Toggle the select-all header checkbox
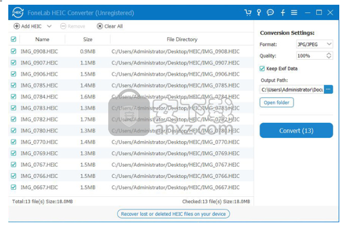 [14, 39]
